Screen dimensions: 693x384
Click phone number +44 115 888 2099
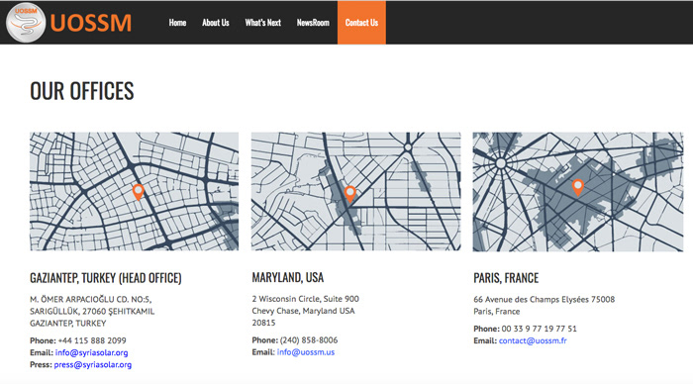click(92, 340)
